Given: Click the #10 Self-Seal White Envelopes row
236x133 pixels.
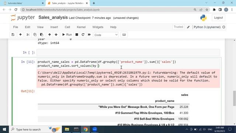Looking at the screenshot, I should pos(114,119).
